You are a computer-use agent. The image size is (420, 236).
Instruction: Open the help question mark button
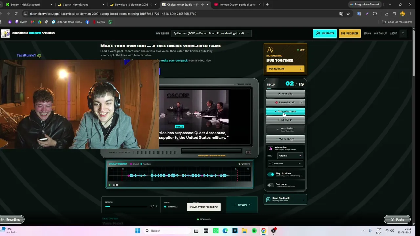point(403,33)
